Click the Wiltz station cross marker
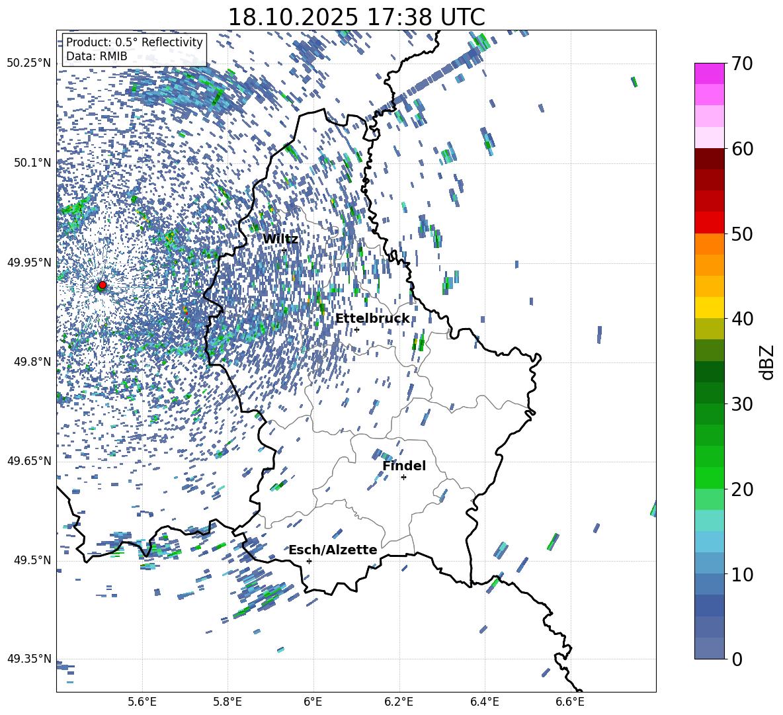Image resolution: width=783 pixels, height=715 pixels. (x=284, y=250)
